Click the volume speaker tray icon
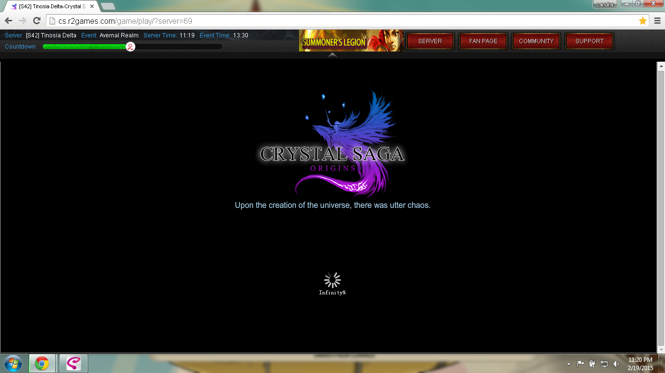The height and width of the screenshot is (373, 665). [616, 364]
